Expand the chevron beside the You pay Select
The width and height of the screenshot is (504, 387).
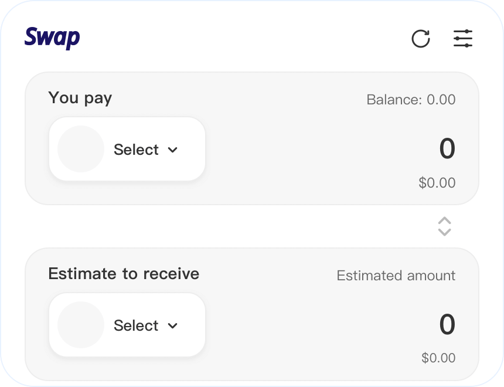click(x=172, y=150)
